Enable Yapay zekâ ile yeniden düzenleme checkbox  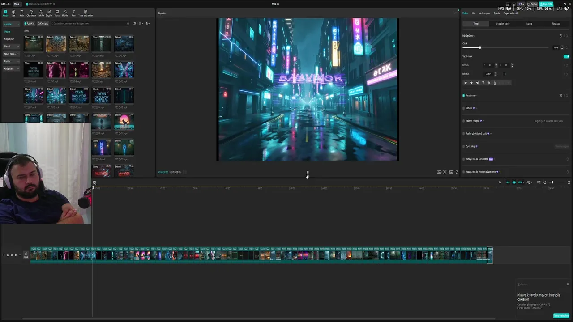[464, 172]
